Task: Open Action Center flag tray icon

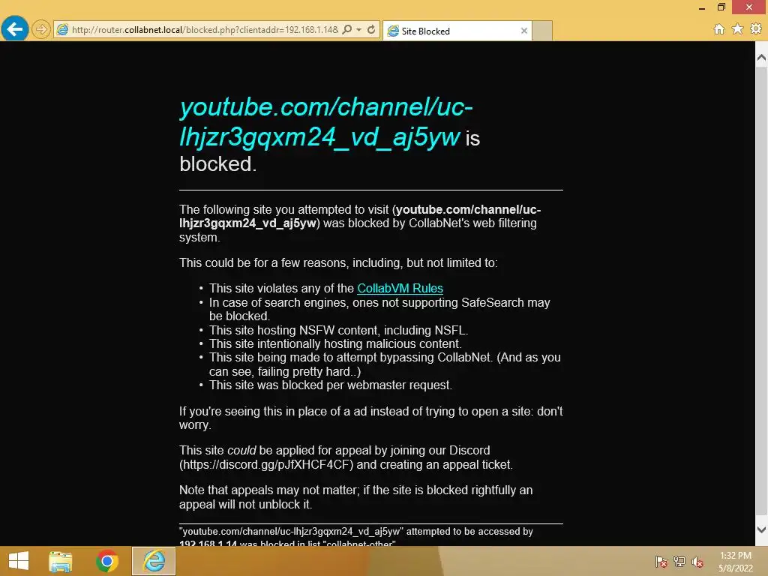Action: tap(661, 562)
